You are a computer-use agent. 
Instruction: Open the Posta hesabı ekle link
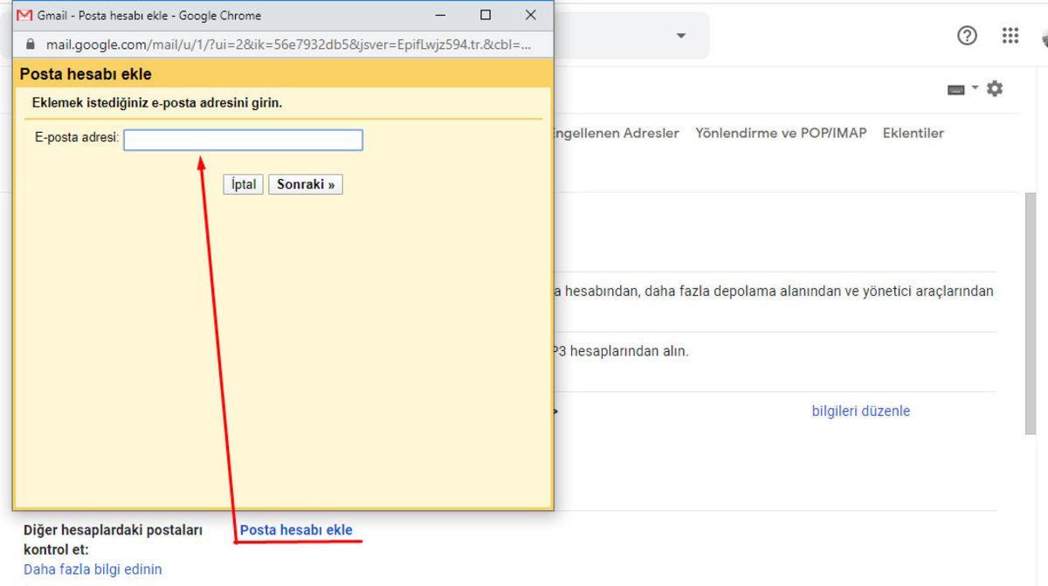[297, 529]
